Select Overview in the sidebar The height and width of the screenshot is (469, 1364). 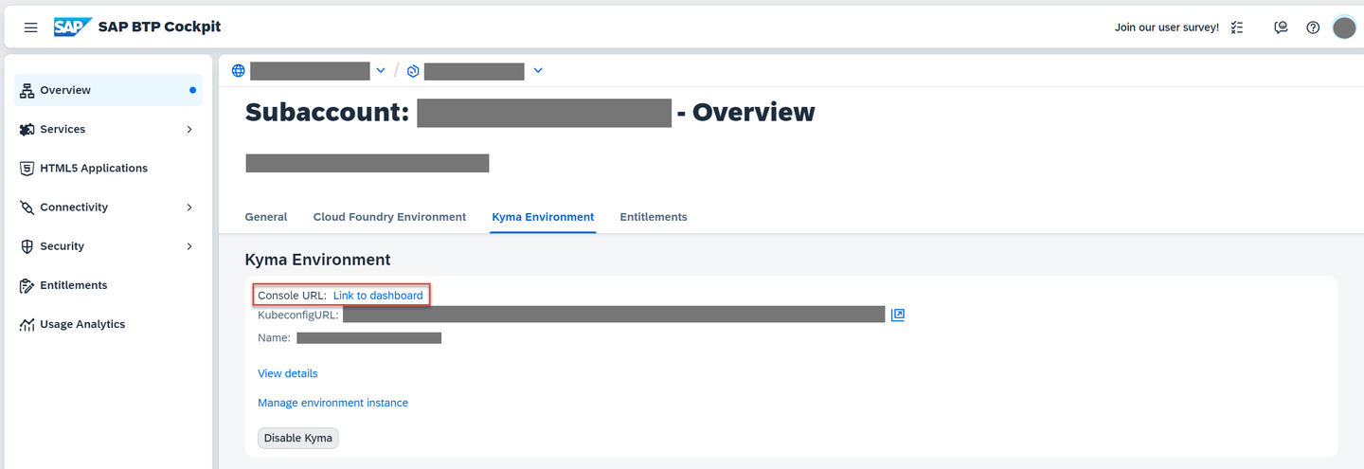tap(108, 90)
